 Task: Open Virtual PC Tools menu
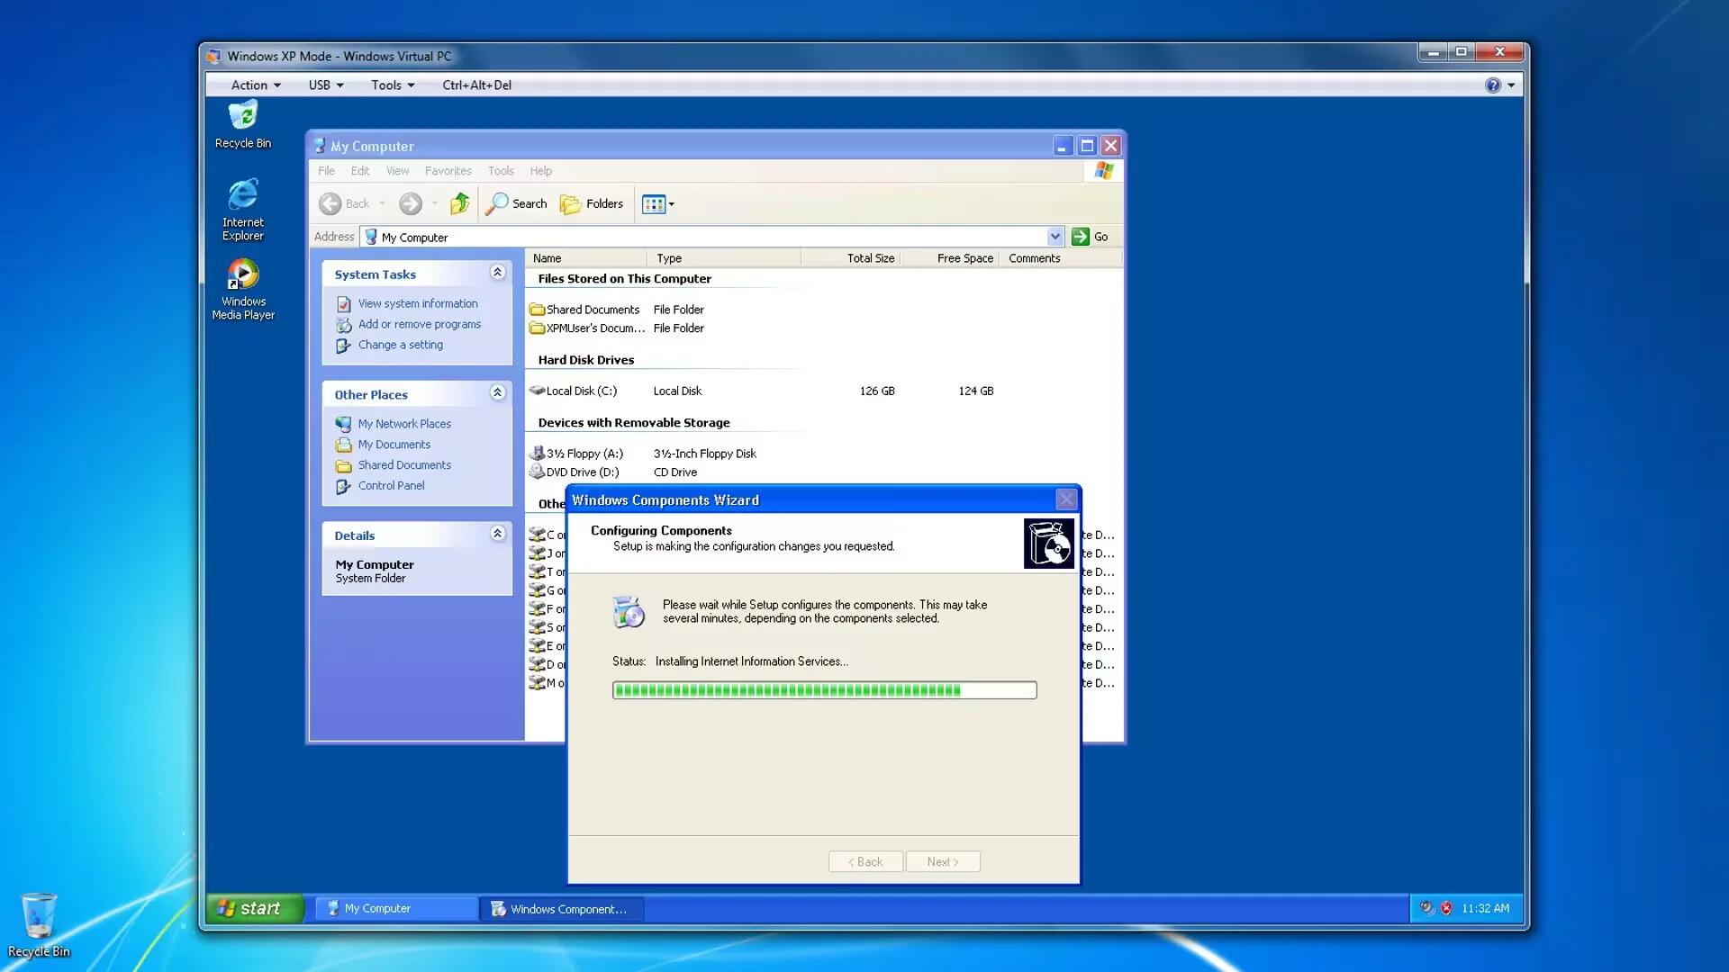pos(393,85)
